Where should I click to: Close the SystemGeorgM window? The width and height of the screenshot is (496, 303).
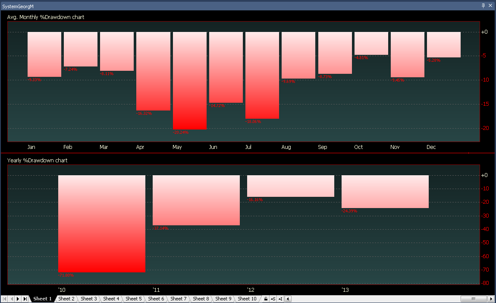click(x=490, y=5)
